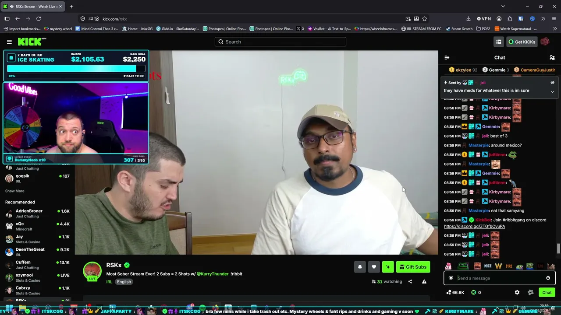Viewport: 561px width, 315px height.
Task: Reload the page in the browser
Action: (x=39, y=19)
